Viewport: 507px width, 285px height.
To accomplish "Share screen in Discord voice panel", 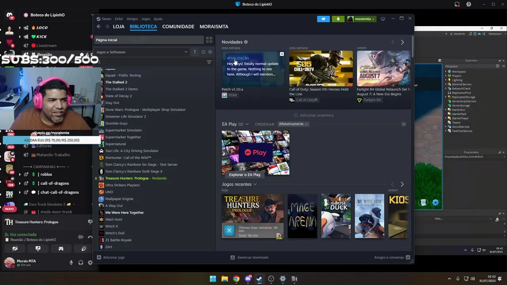I will [x=38, y=249].
